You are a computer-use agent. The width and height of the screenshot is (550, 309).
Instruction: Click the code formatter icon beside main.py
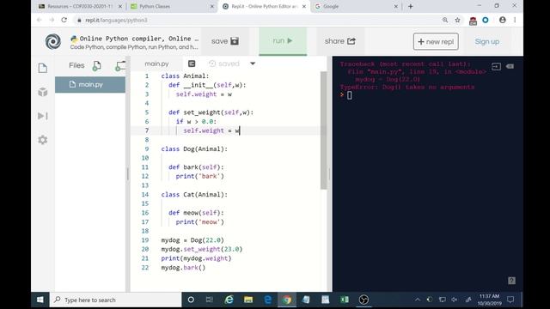pos(192,64)
